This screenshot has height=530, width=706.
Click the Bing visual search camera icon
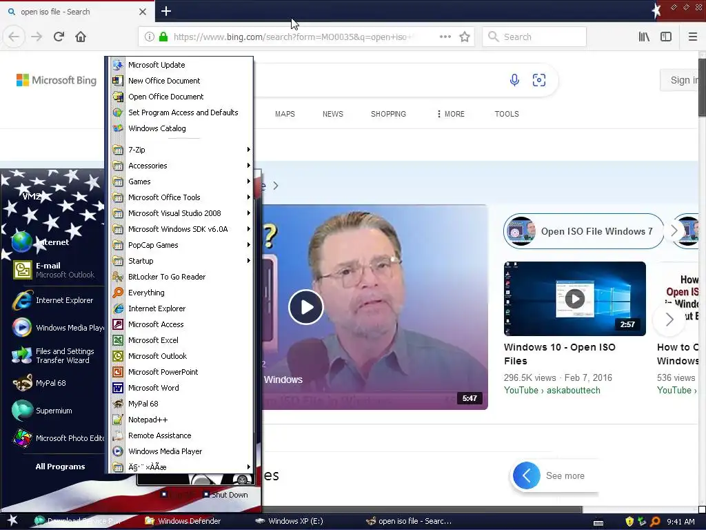click(539, 80)
